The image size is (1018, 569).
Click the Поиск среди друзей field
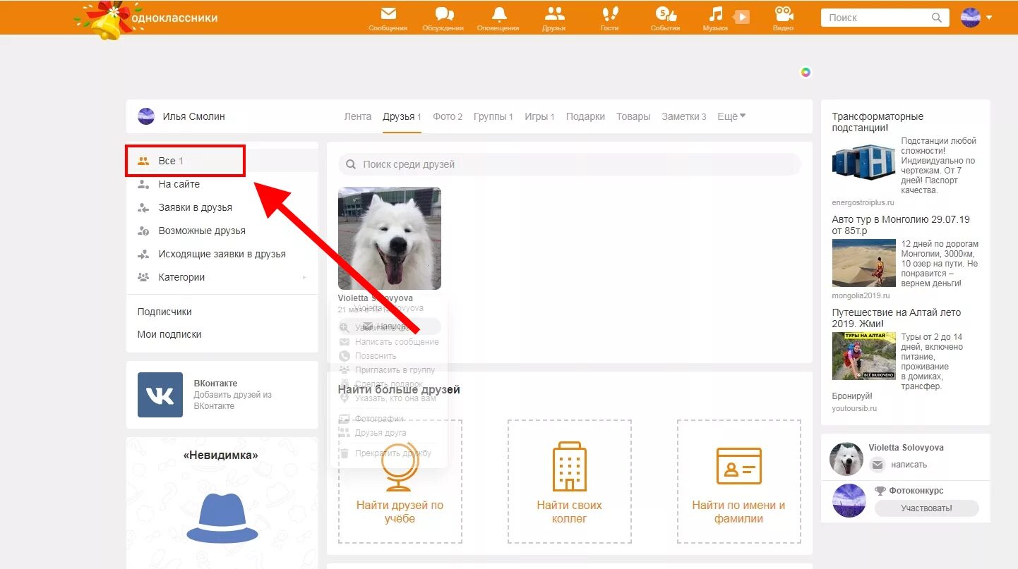[x=570, y=164]
